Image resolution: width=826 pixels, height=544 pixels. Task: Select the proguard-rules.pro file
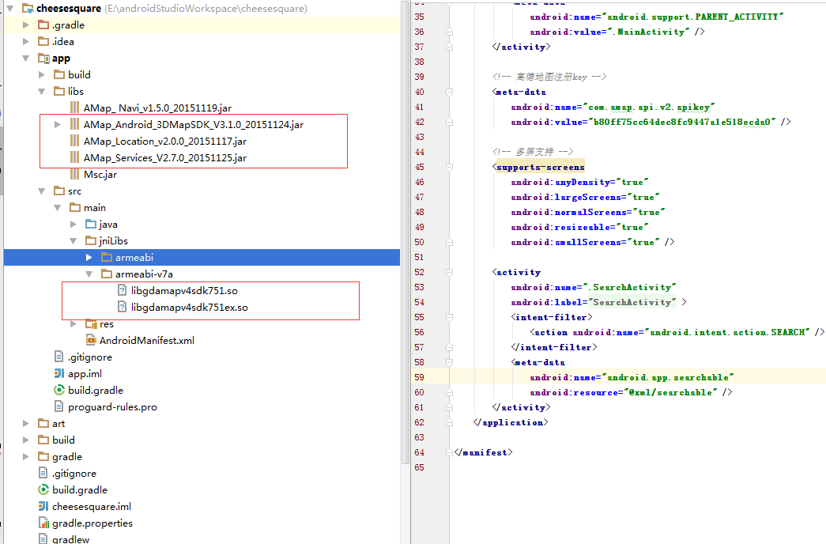click(x=112, y=407)
